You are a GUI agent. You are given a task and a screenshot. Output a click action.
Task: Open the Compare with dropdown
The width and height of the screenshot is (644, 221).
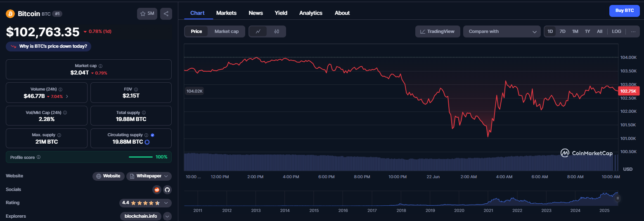point(502,31)
